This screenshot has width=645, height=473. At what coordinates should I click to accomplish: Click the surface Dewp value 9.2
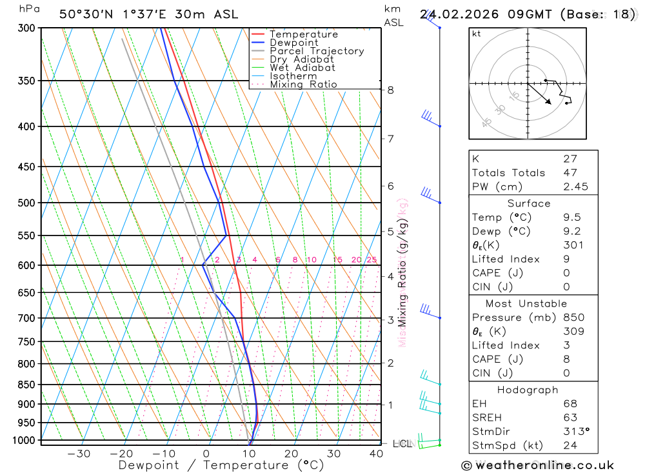571,232
